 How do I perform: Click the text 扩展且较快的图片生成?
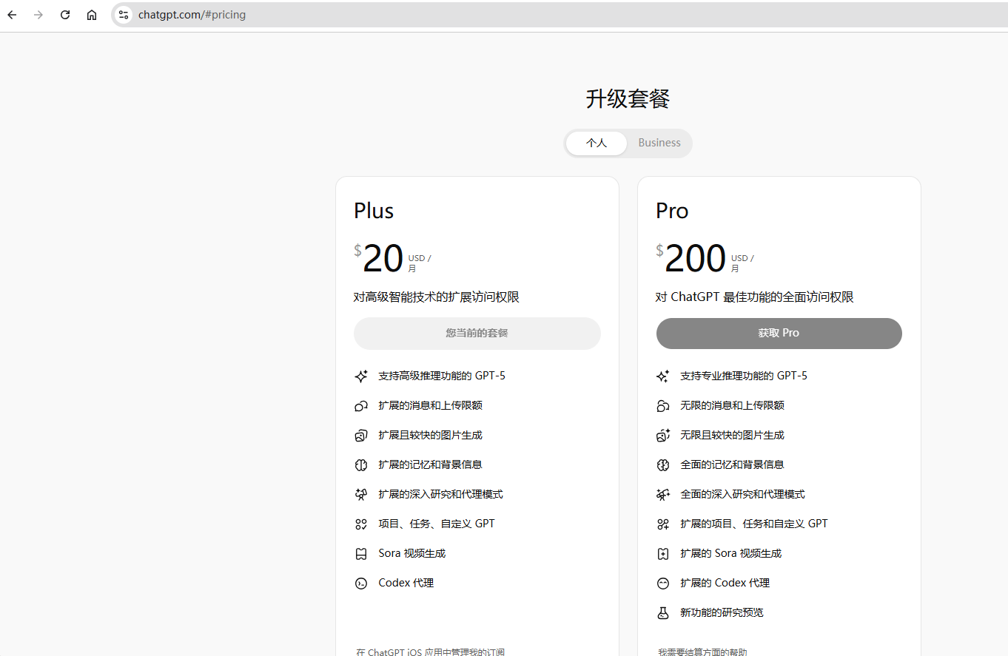431,435
